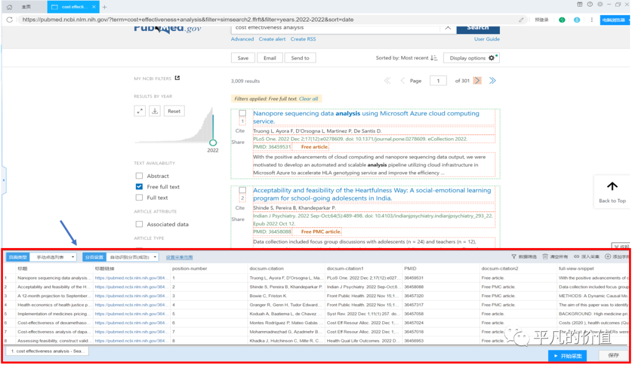Collapse search suggestions caret beside Search

pyautogui.click(x=448, y=28)
